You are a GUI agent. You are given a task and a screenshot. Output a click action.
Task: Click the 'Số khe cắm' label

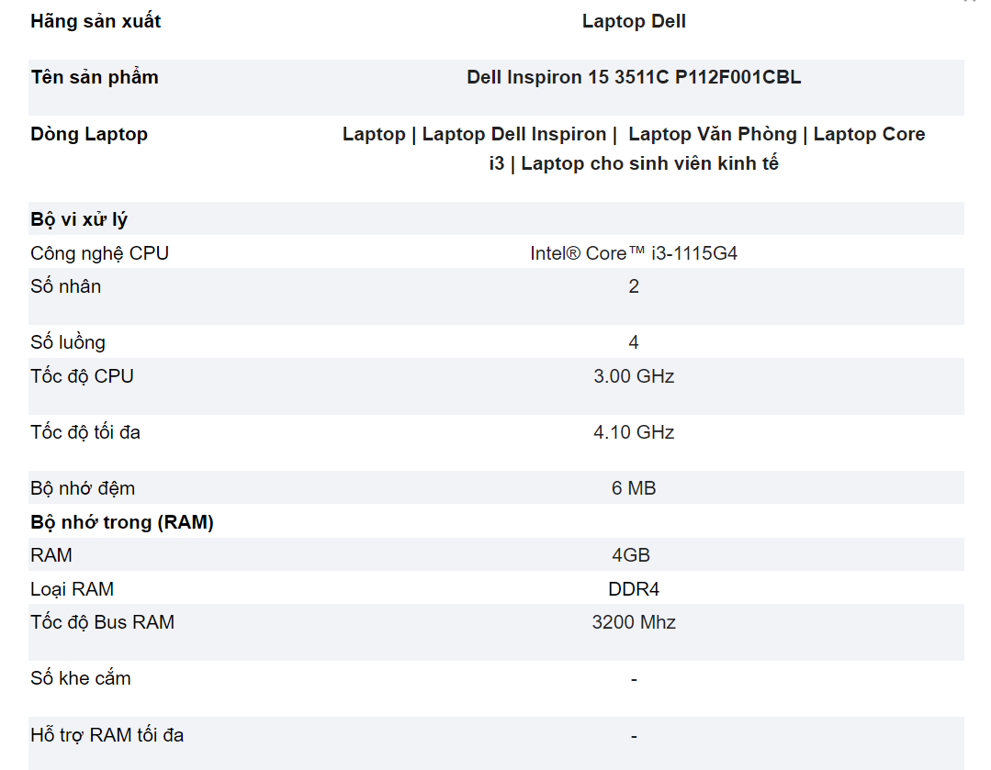coord(81,678)
